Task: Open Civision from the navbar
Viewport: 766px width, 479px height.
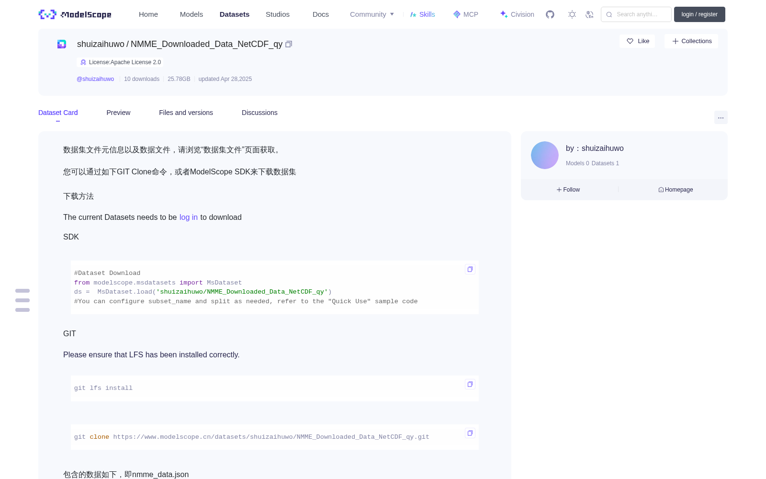Action: pyautogui.click(x=517, y=14)
